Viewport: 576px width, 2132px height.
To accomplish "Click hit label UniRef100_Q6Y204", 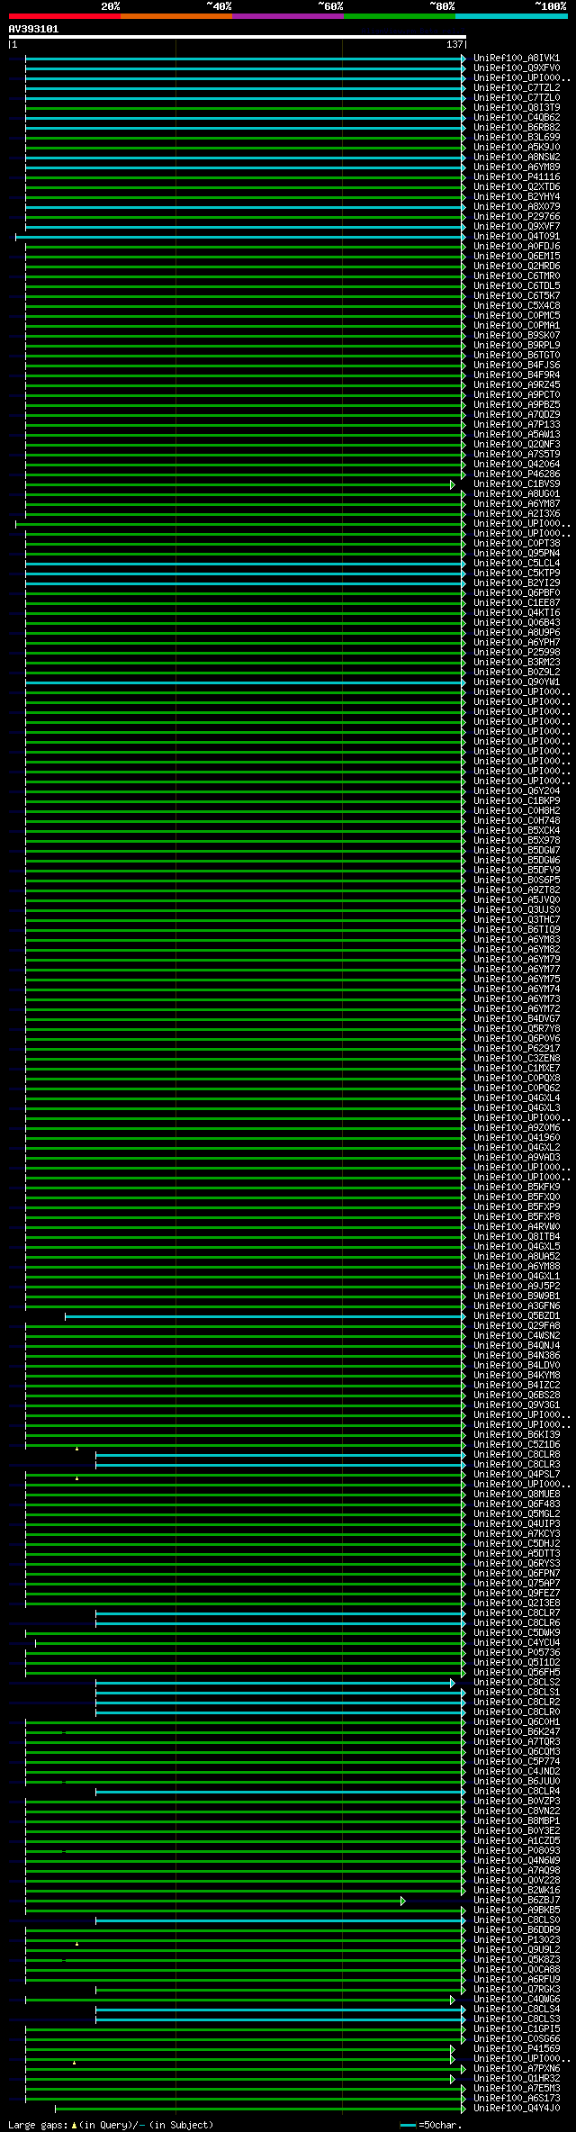I will tap(517, 791).
